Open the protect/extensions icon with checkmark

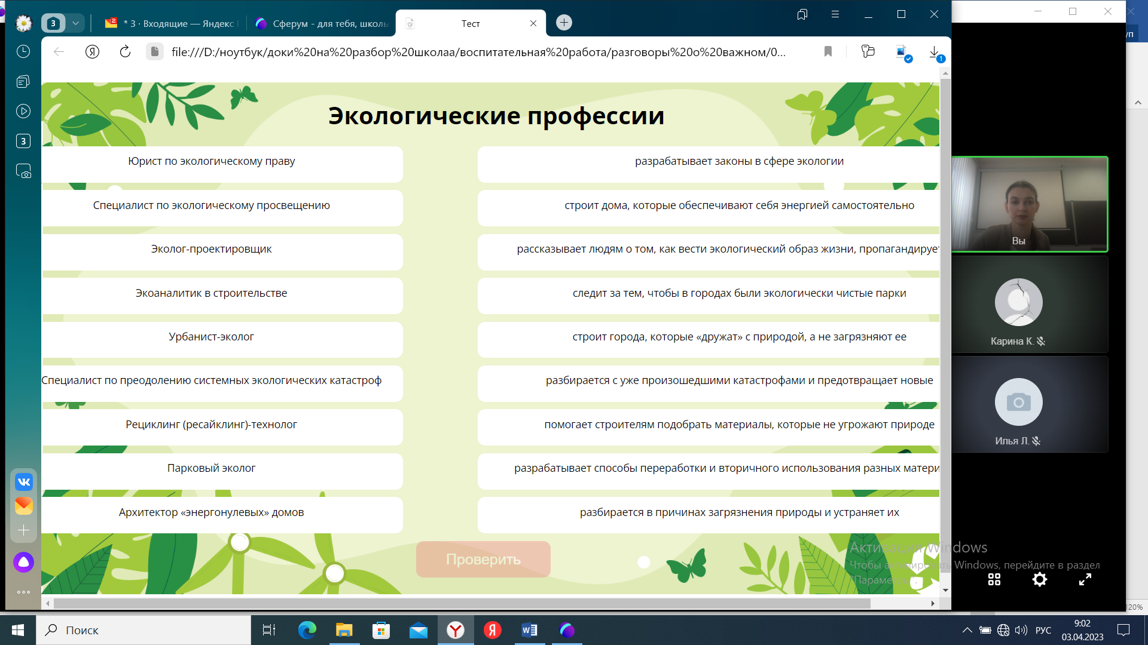[903, 53]
